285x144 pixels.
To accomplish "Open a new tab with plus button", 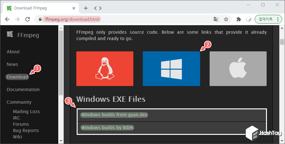I will tap(86, 8).
